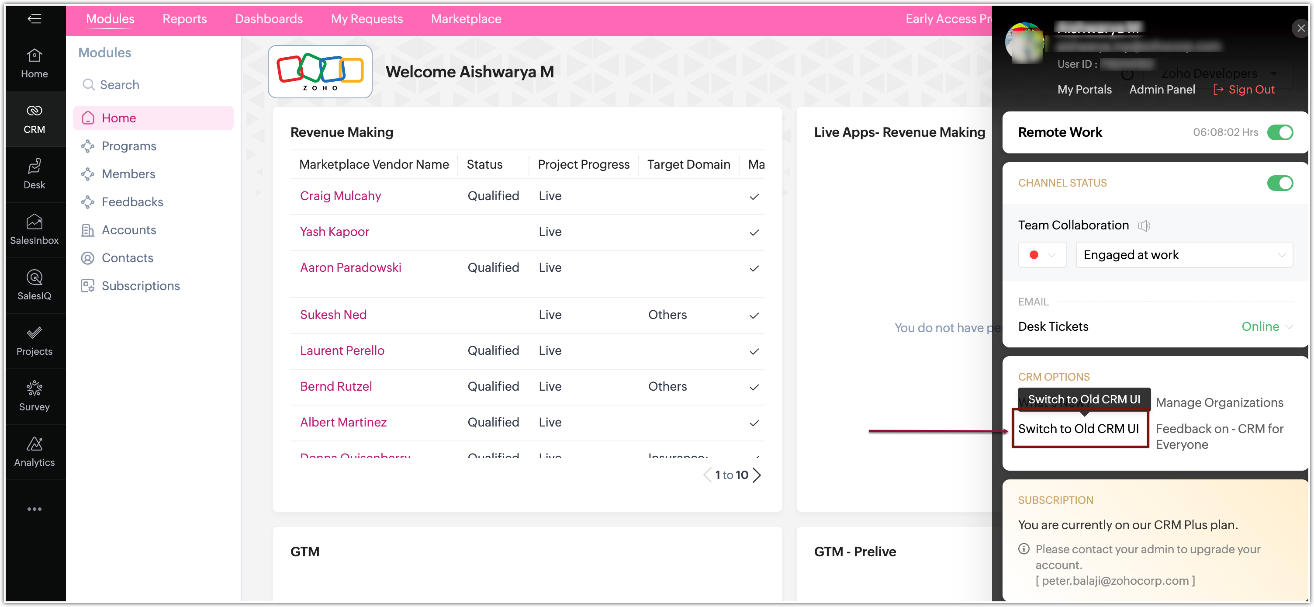
Task: Switch to the Dashboards tab
Action: 269,19
